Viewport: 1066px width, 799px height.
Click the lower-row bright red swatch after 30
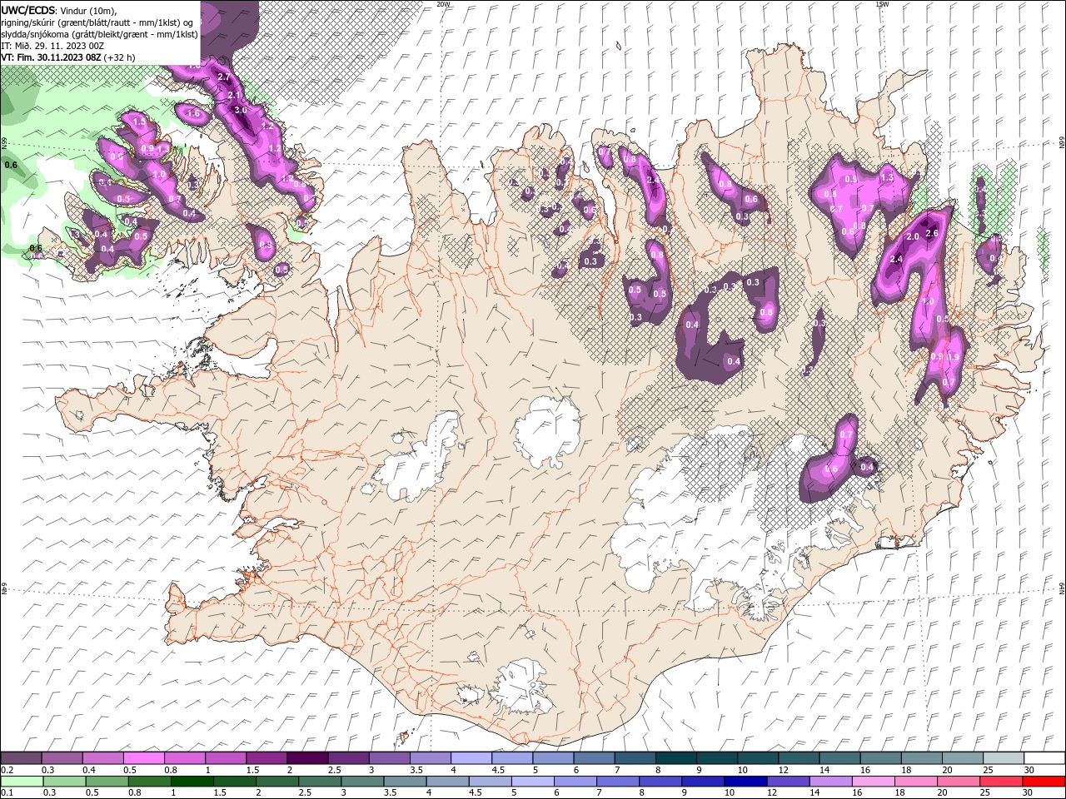[1043, 782]
